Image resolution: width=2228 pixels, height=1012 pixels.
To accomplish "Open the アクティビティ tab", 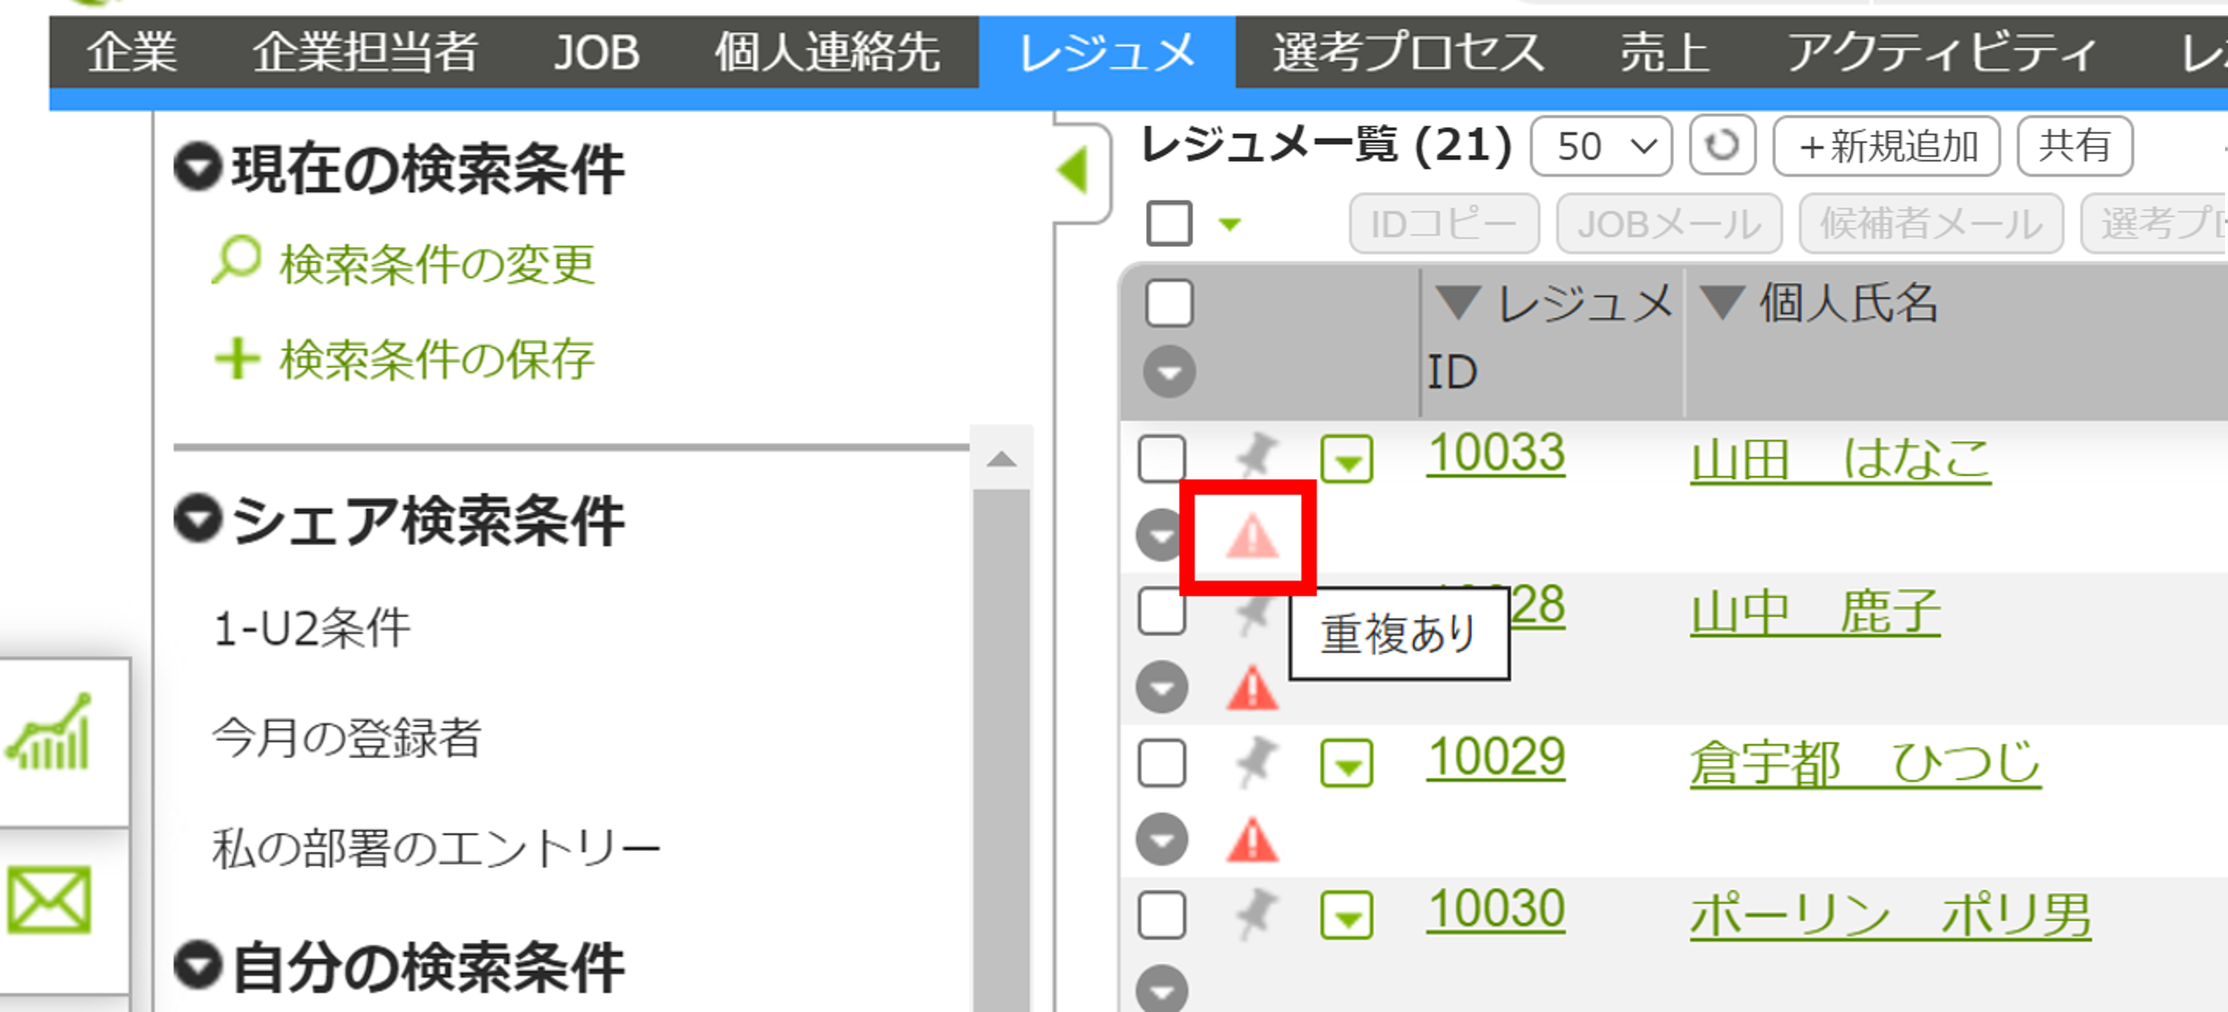I will tap(1942, 52).
